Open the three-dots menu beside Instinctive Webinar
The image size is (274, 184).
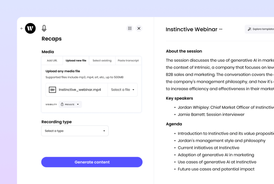[x=221, y=29]
